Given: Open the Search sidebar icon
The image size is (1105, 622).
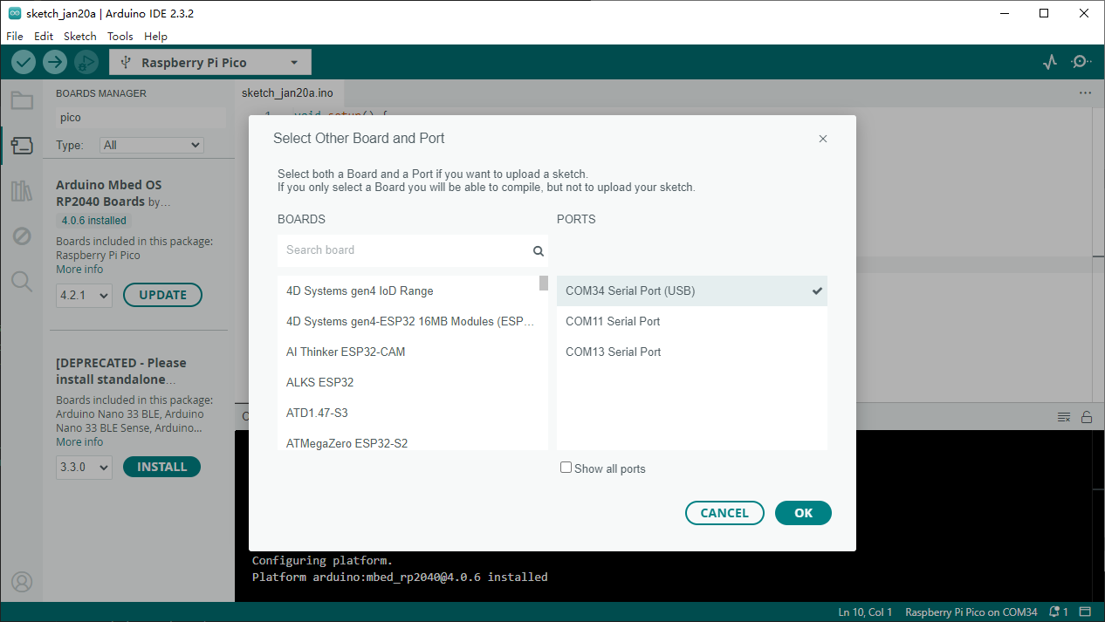Looking at the screenshot, I should 22,281.
